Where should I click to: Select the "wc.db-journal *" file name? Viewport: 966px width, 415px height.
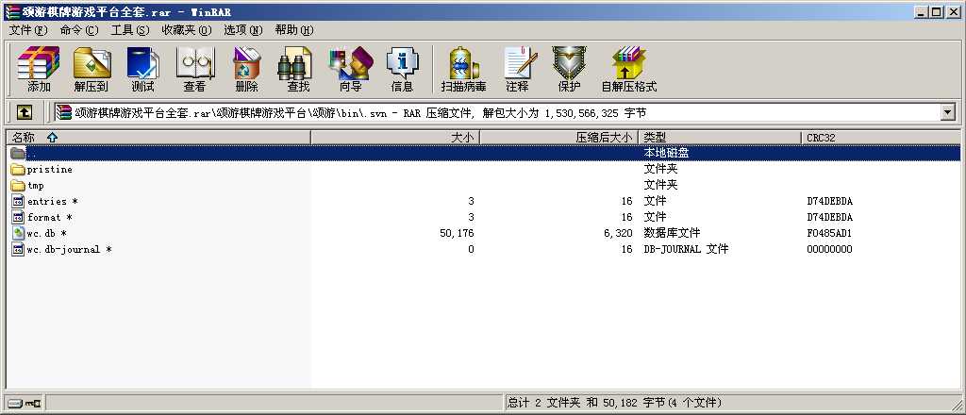click(70, 249)
